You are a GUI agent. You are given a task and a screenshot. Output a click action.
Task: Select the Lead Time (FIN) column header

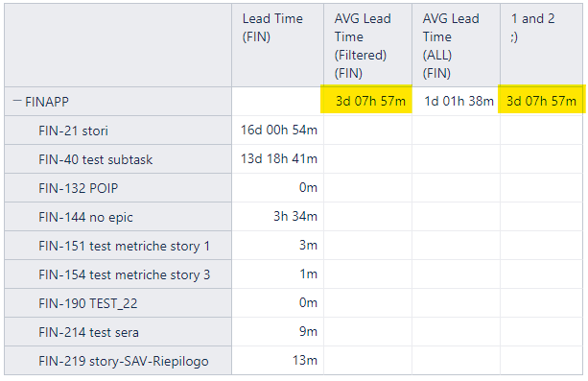tap(278, 45)
